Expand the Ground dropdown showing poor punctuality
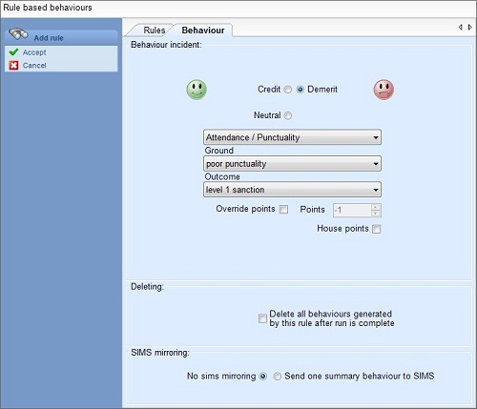The width and height of the screenshot is (477, 409). pyautogui.click(x=292, y=164)
